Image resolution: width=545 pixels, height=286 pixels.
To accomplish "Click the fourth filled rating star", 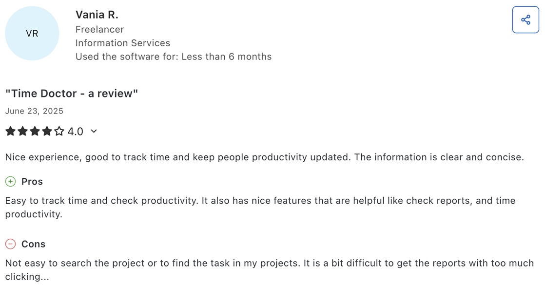I will (x=47, y=131).
